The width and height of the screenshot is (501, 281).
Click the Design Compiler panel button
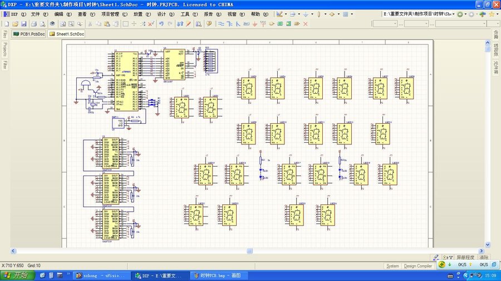click(417, 266)
